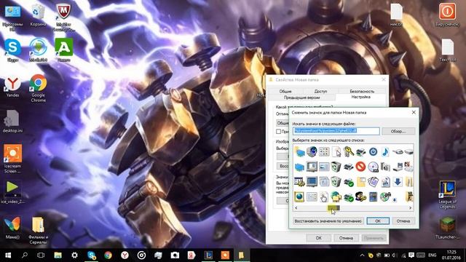Screen dimensions: 466x262
Task: Select the Skype desktop icon
Action: point(12,50)
